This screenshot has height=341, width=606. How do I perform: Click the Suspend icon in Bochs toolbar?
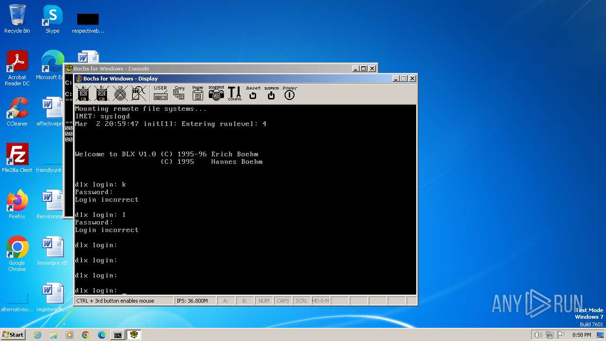(x=271, y=93)
